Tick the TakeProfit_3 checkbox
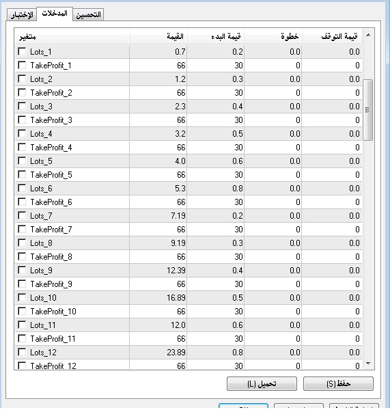 (22, 120)
